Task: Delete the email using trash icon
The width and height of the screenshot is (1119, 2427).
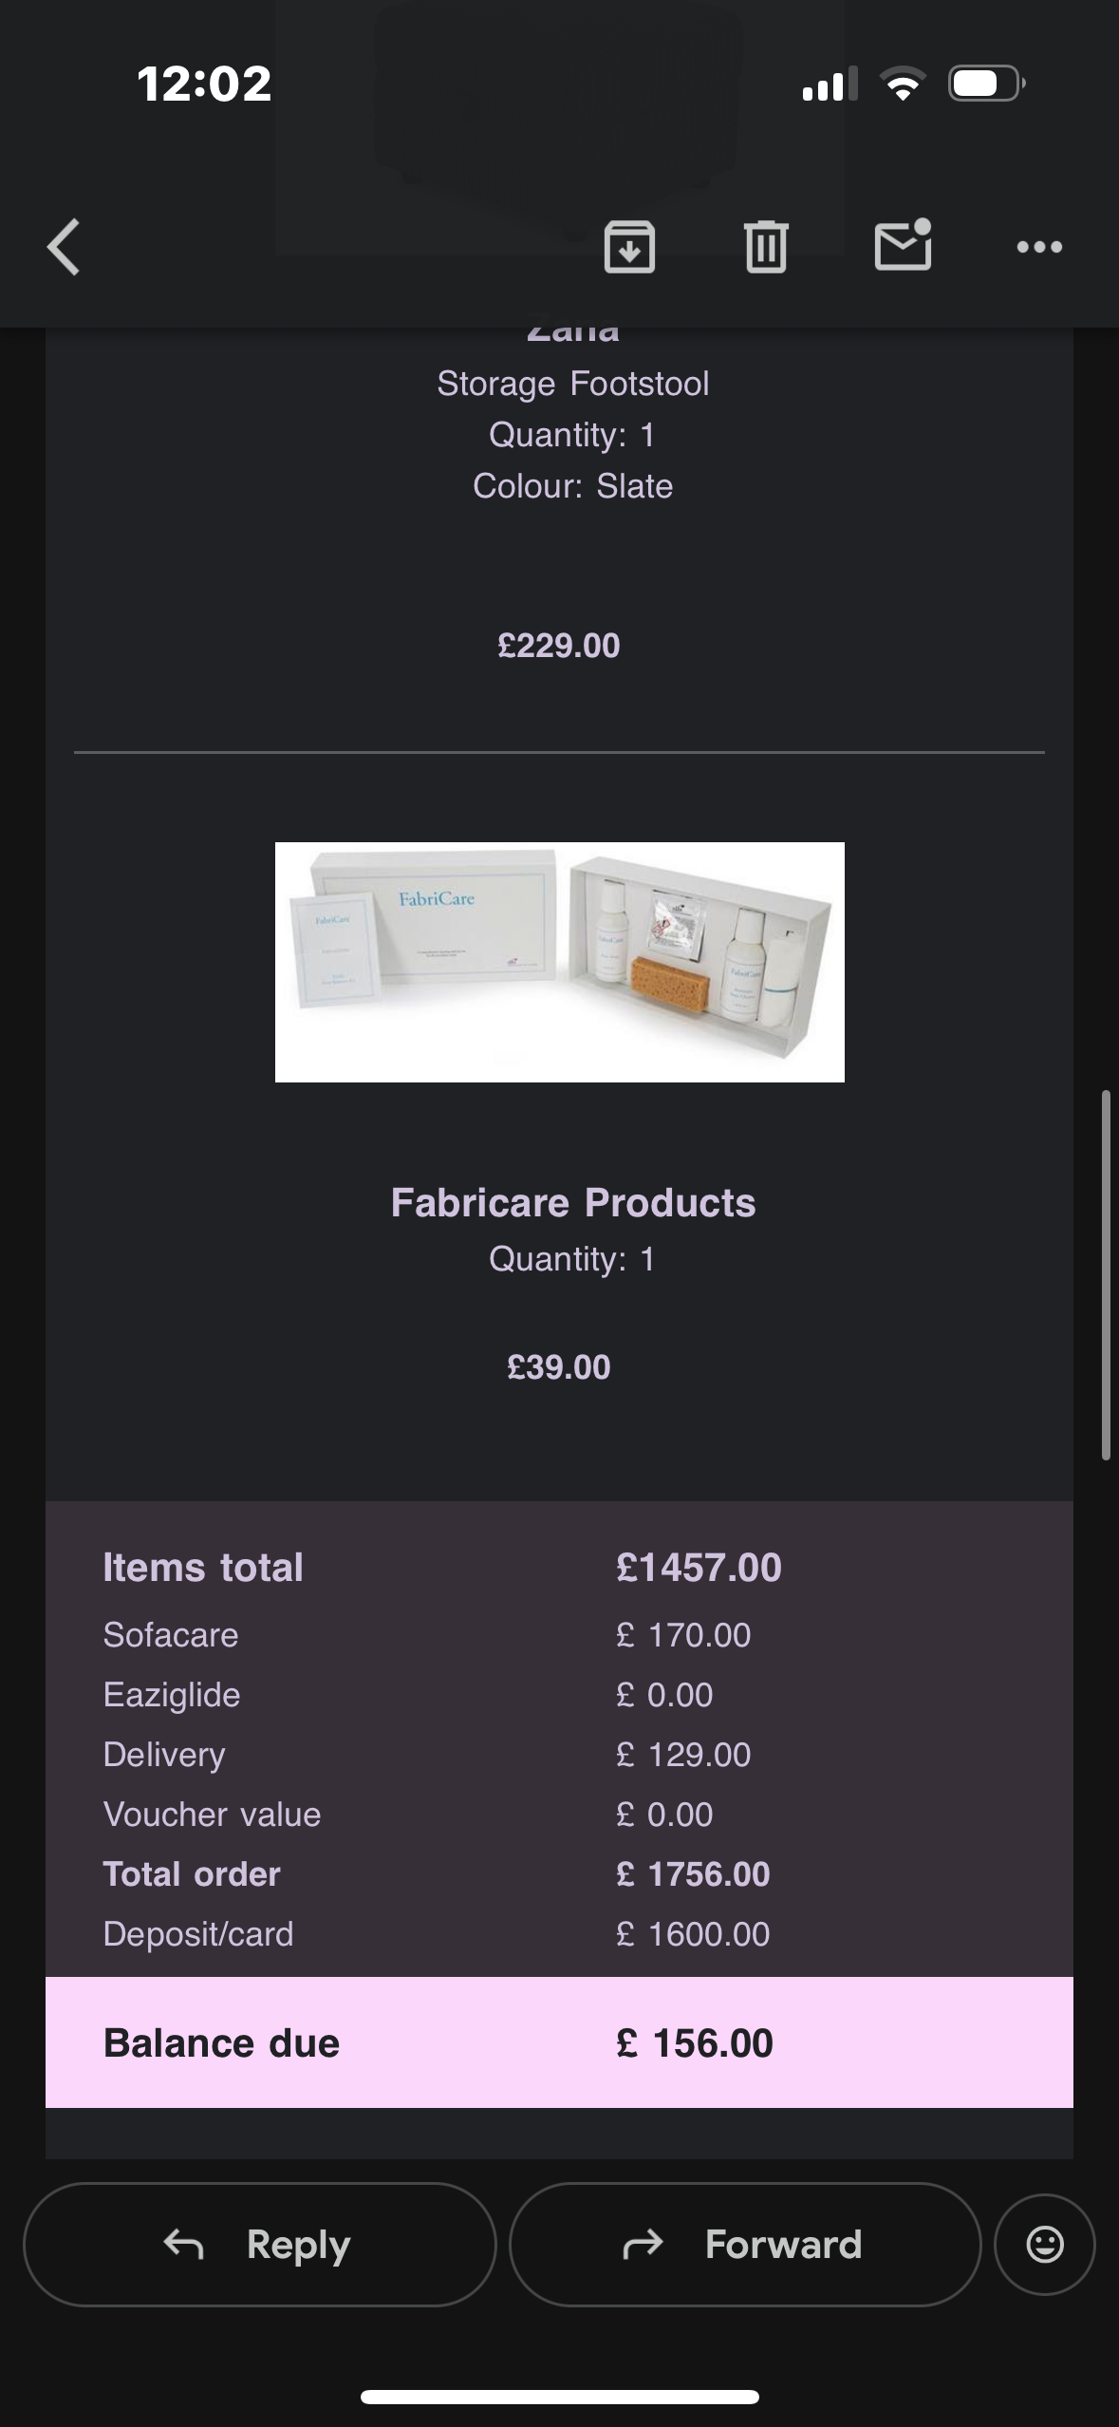Action: [766, 247]
